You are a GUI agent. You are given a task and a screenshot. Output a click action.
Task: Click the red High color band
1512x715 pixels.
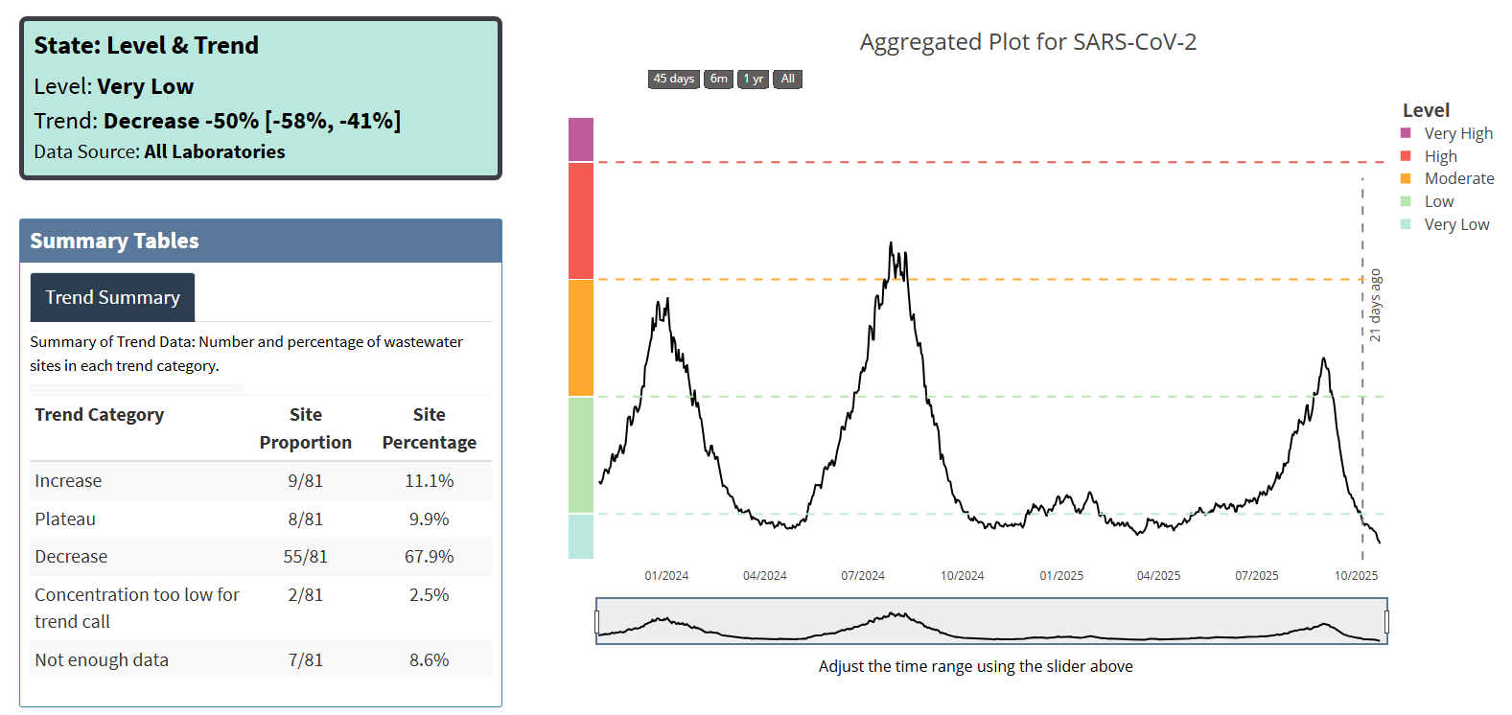coord(581,221)
